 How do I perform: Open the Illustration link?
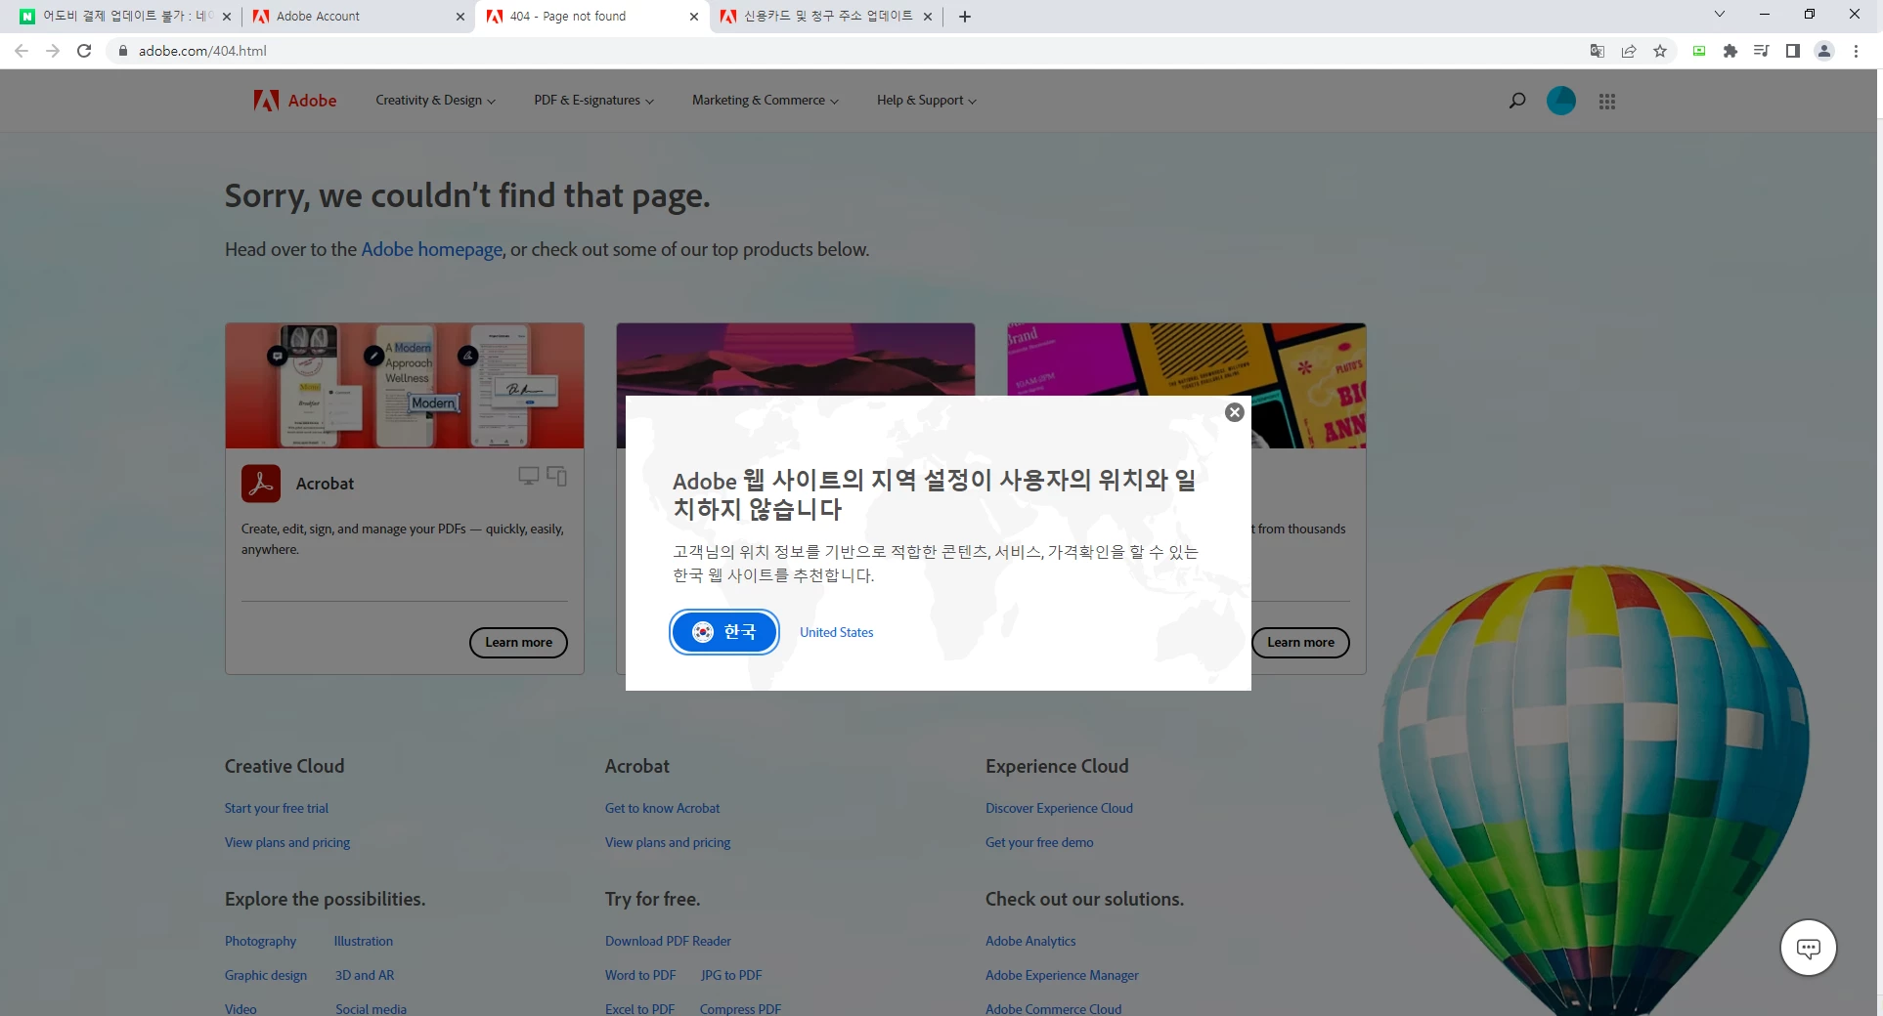(364, 941)
